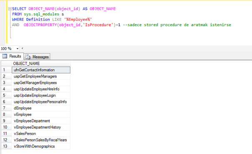This screenshot has width=252, height=154.
Task: Click row header number 13
Action: click(x=6, y=147)
